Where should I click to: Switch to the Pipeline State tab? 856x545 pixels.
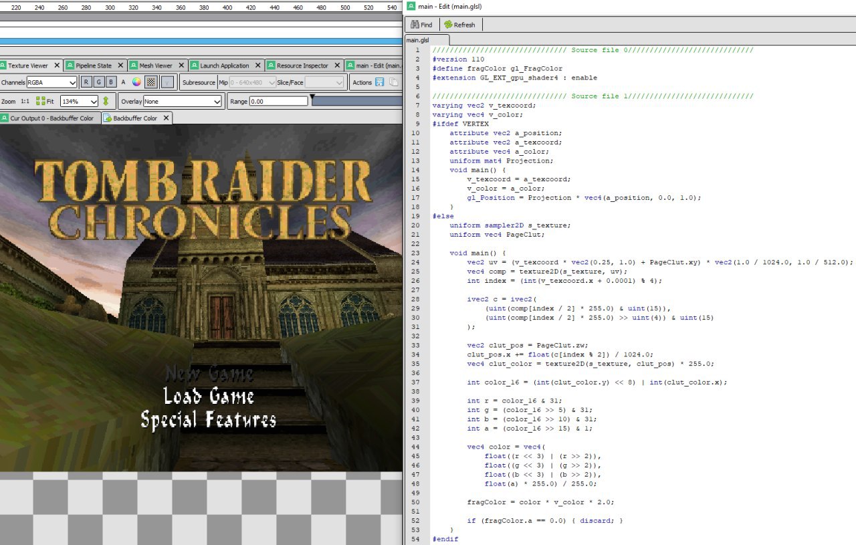pyautogui.click(x=94, y=66)
